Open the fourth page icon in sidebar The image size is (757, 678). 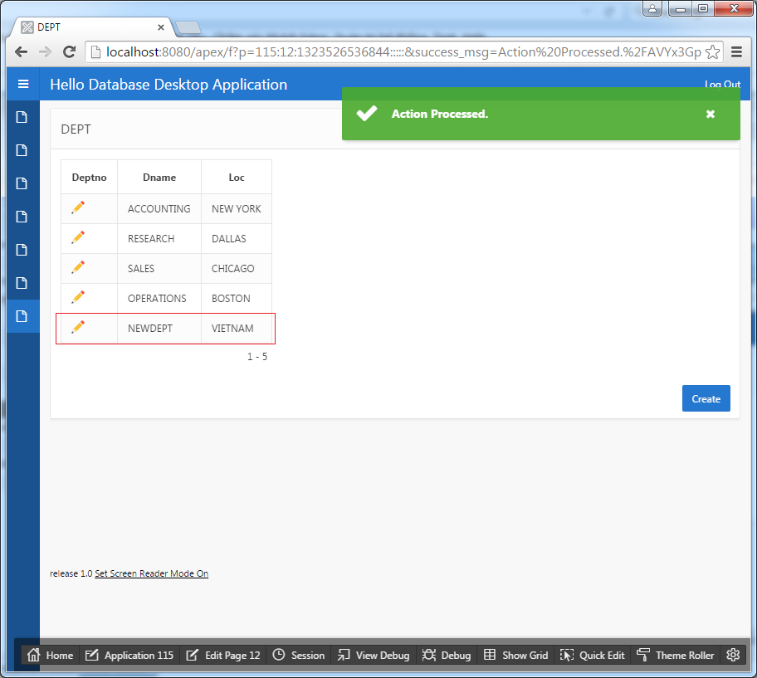tap(22, 217)
